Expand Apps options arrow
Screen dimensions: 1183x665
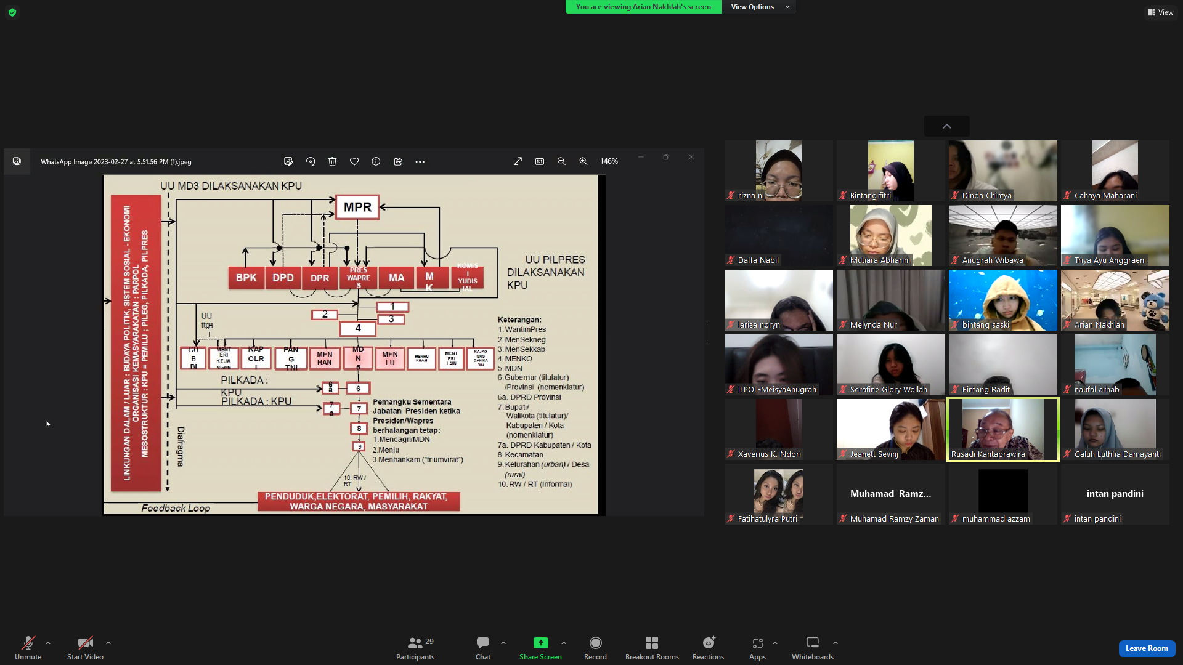coord(775,643)
